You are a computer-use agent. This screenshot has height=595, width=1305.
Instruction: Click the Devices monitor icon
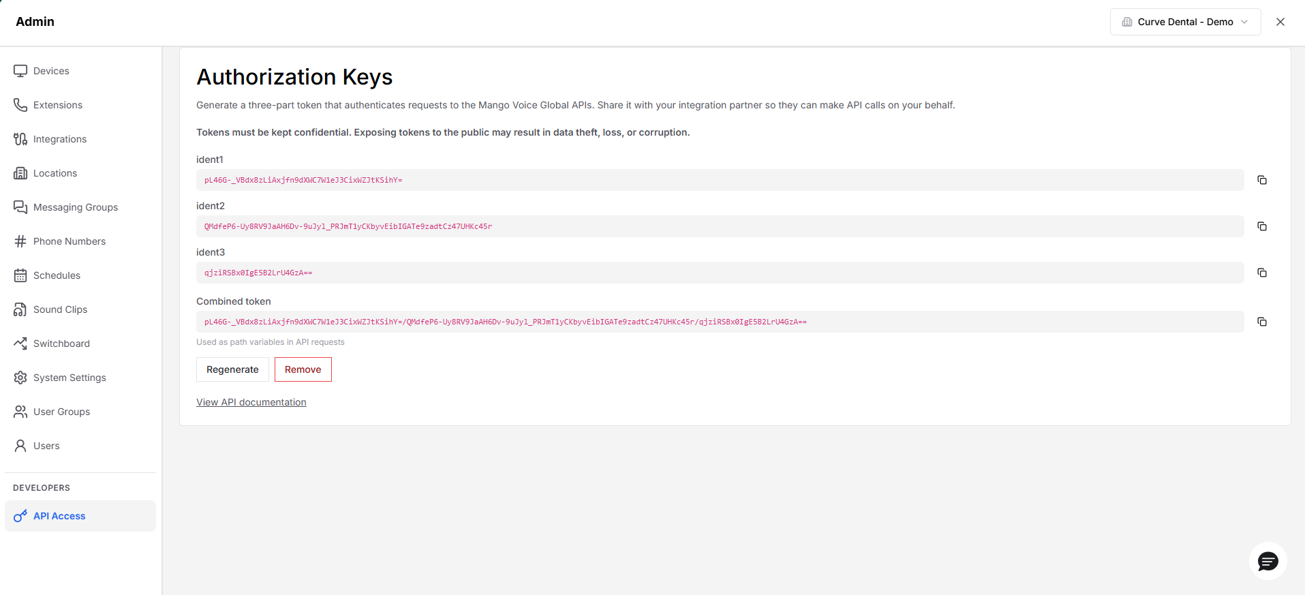[20, 71]
